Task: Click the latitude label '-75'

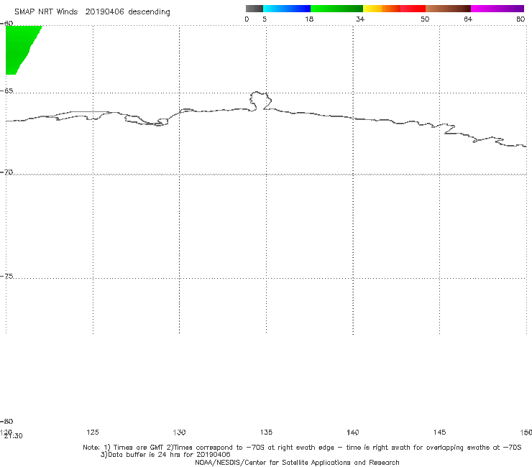Action: coord(6,276)
